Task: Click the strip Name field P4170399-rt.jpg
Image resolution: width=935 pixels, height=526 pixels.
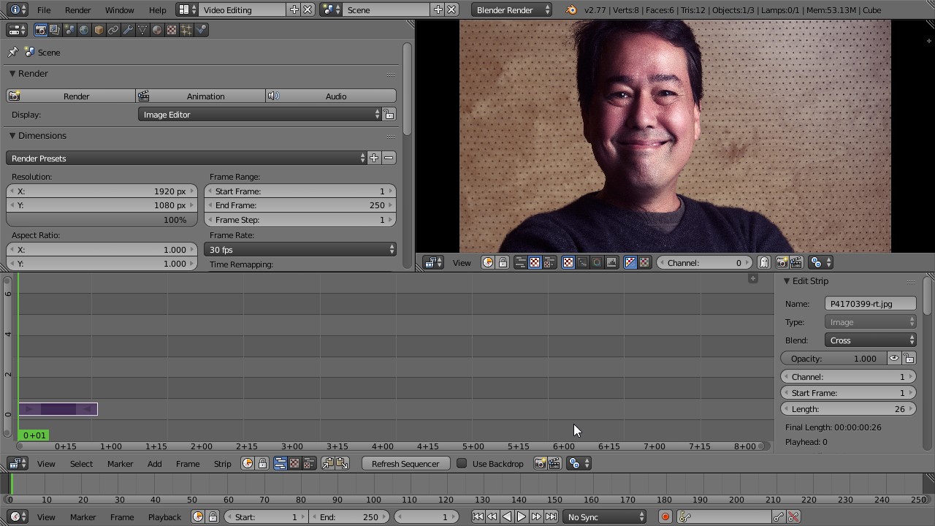Action: pos(871,304)
